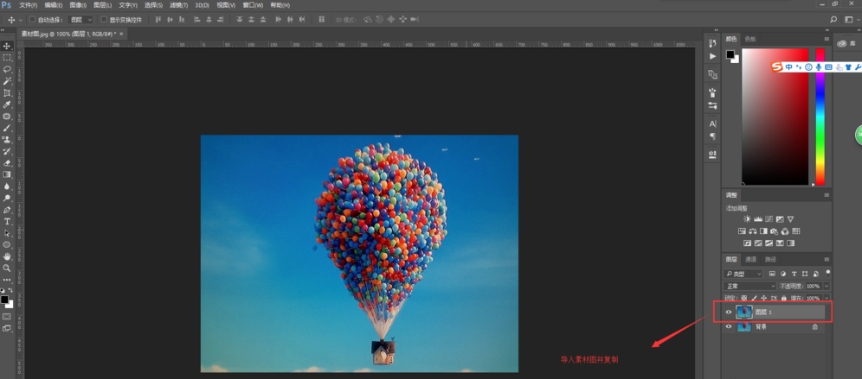862x379 pixels.
Task: Select the 背景 layer thumbnail
Action: pyautogui.click(x=743, y=327)
